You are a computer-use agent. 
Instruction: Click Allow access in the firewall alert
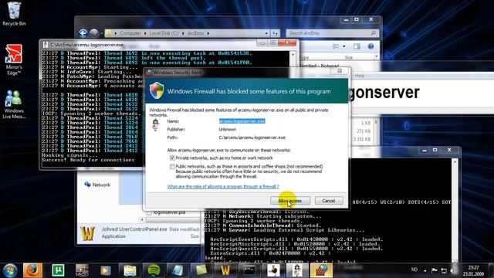(290, 201)
